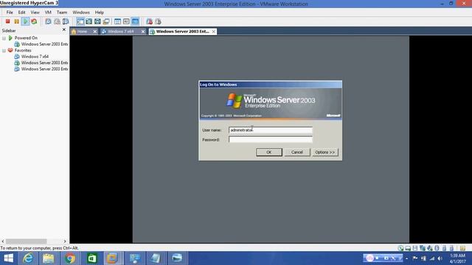The width and height of the screenshot is (472, 265).
Task: Select Windows Server 2003 under Powered On
Action: click(x=44, y=44)
